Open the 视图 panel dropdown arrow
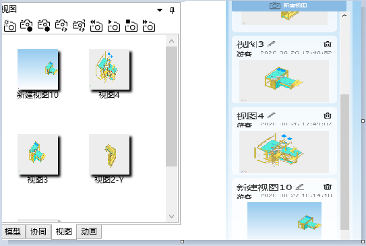This screenshot has width=366, height=246. pos(160,10)
